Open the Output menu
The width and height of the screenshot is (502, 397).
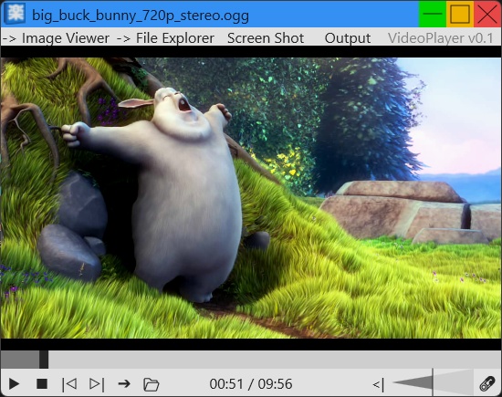348,38
